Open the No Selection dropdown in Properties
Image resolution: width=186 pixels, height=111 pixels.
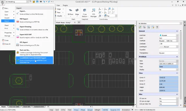coord(181,23)
